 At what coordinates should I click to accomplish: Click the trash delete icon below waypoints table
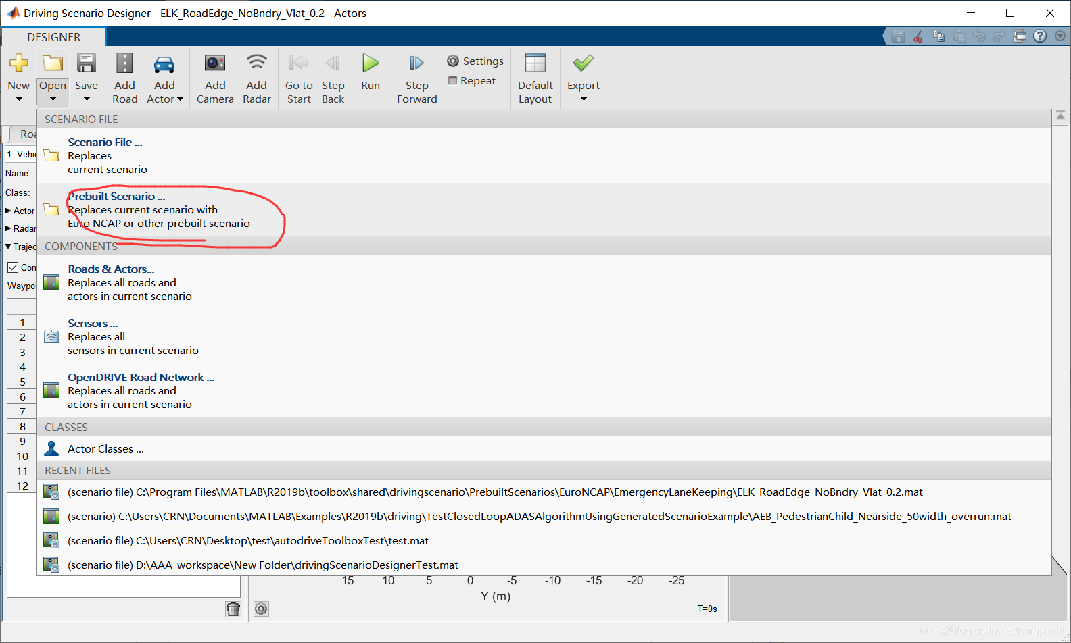(233, 609)
